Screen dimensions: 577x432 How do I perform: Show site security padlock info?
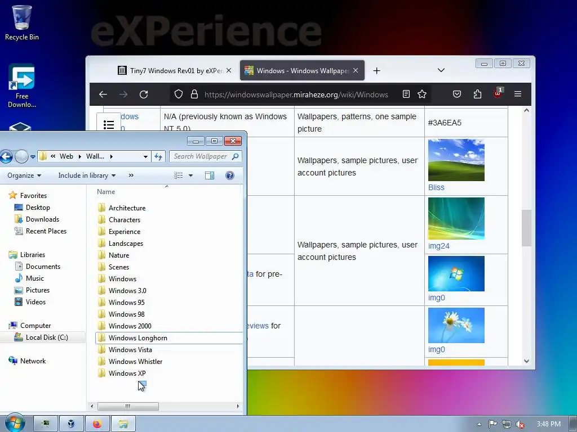tap(194, 94)
